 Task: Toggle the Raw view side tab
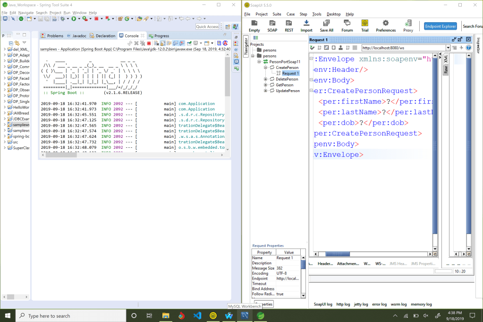pos(445,69)
